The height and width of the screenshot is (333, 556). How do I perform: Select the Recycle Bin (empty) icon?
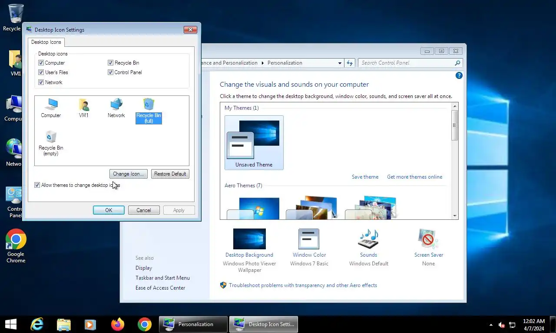tap(51, 143)
